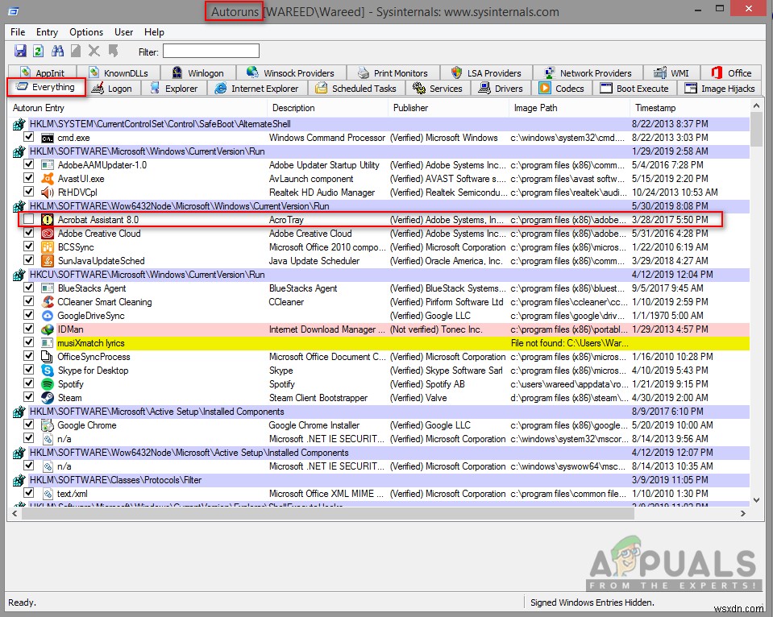Click the Properties toolbar icon

(76, 51)
